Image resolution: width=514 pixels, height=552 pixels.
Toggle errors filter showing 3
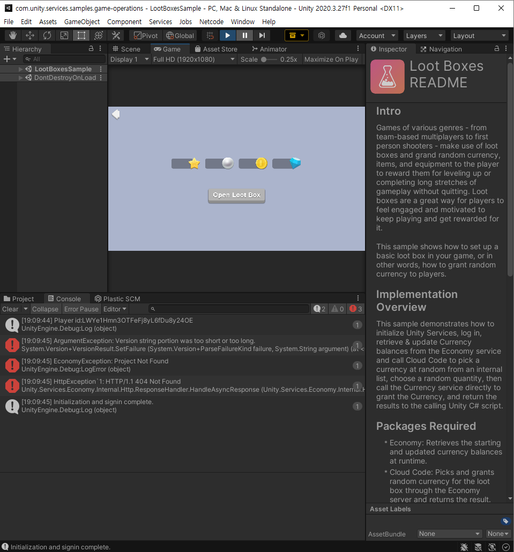point(355,309)
